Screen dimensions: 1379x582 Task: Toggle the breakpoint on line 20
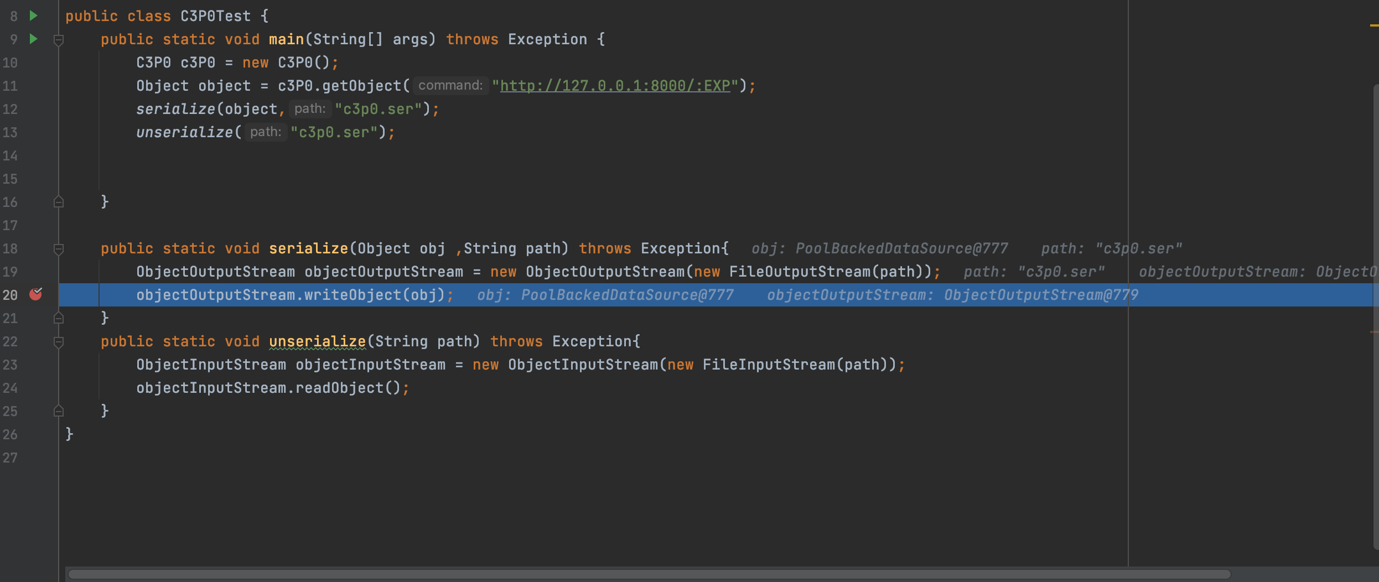pyautogui.click(x=36, y=294)
